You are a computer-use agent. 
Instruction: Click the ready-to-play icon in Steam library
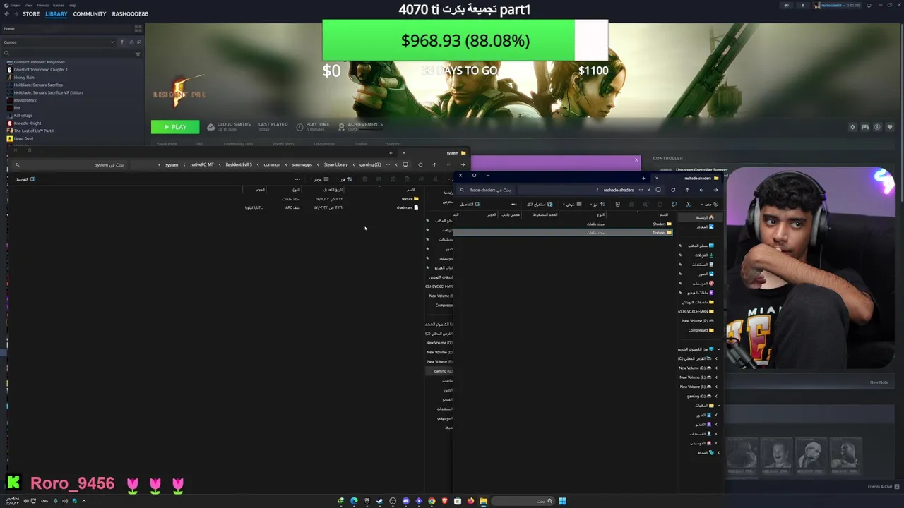pos(139,42)
